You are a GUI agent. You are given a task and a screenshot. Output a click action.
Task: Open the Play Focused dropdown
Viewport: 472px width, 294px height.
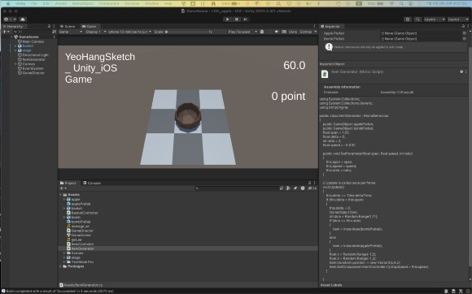tap(243, 32)
